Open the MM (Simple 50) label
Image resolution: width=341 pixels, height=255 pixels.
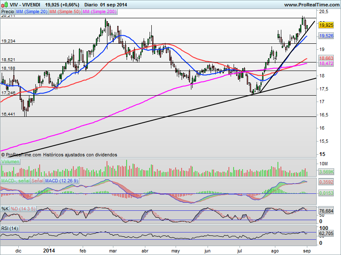pos(65,12)
